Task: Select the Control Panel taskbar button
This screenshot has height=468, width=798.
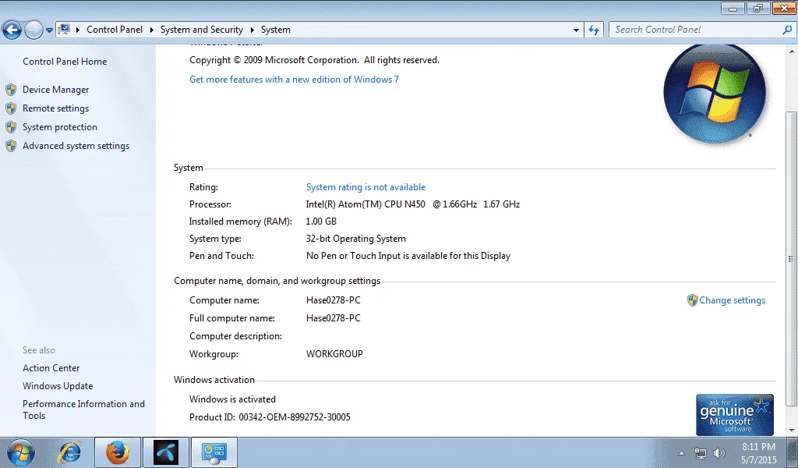Action: pyautogui.click(x=214, y=452)
